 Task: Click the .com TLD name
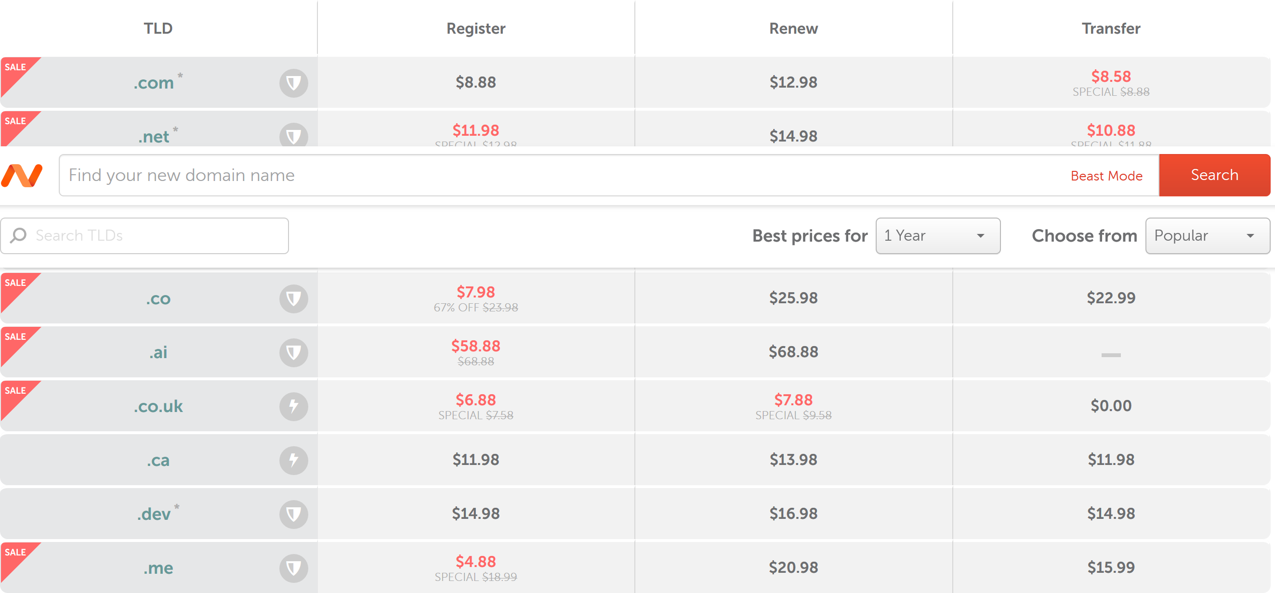click(x=154, y=83)
